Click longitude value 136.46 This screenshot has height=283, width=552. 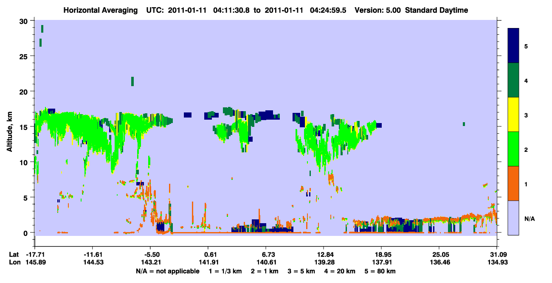point(439,263)
